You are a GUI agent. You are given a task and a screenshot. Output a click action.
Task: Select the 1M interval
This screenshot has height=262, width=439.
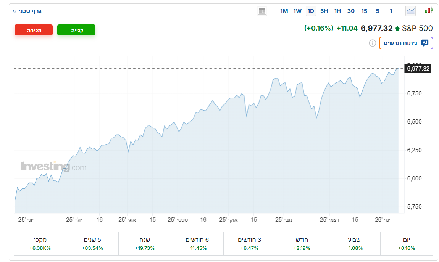click(x=284, y=11)
